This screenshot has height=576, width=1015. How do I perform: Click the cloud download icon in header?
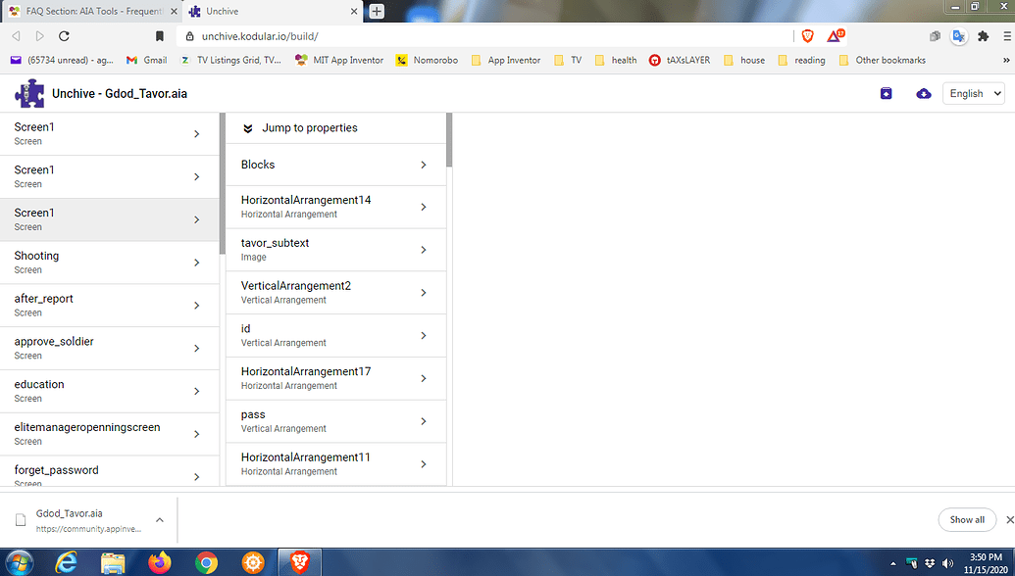pyautogui.click(x=924, y=93)
